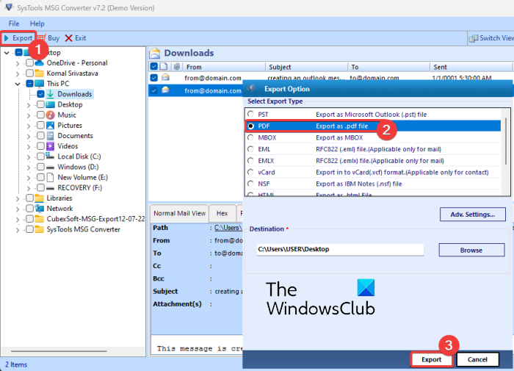Viewport: 514px width, 371px height.
Task: Click the envelope icon of first email row
Action: click(x=165, y=77)
